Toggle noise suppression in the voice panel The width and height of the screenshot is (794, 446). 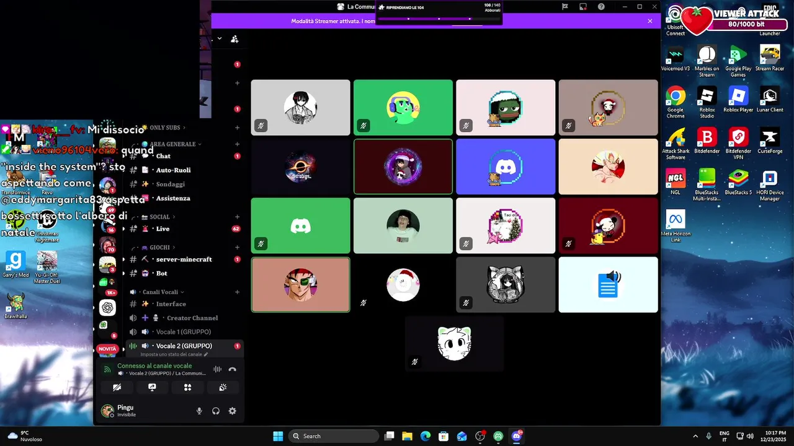[217, 369]
